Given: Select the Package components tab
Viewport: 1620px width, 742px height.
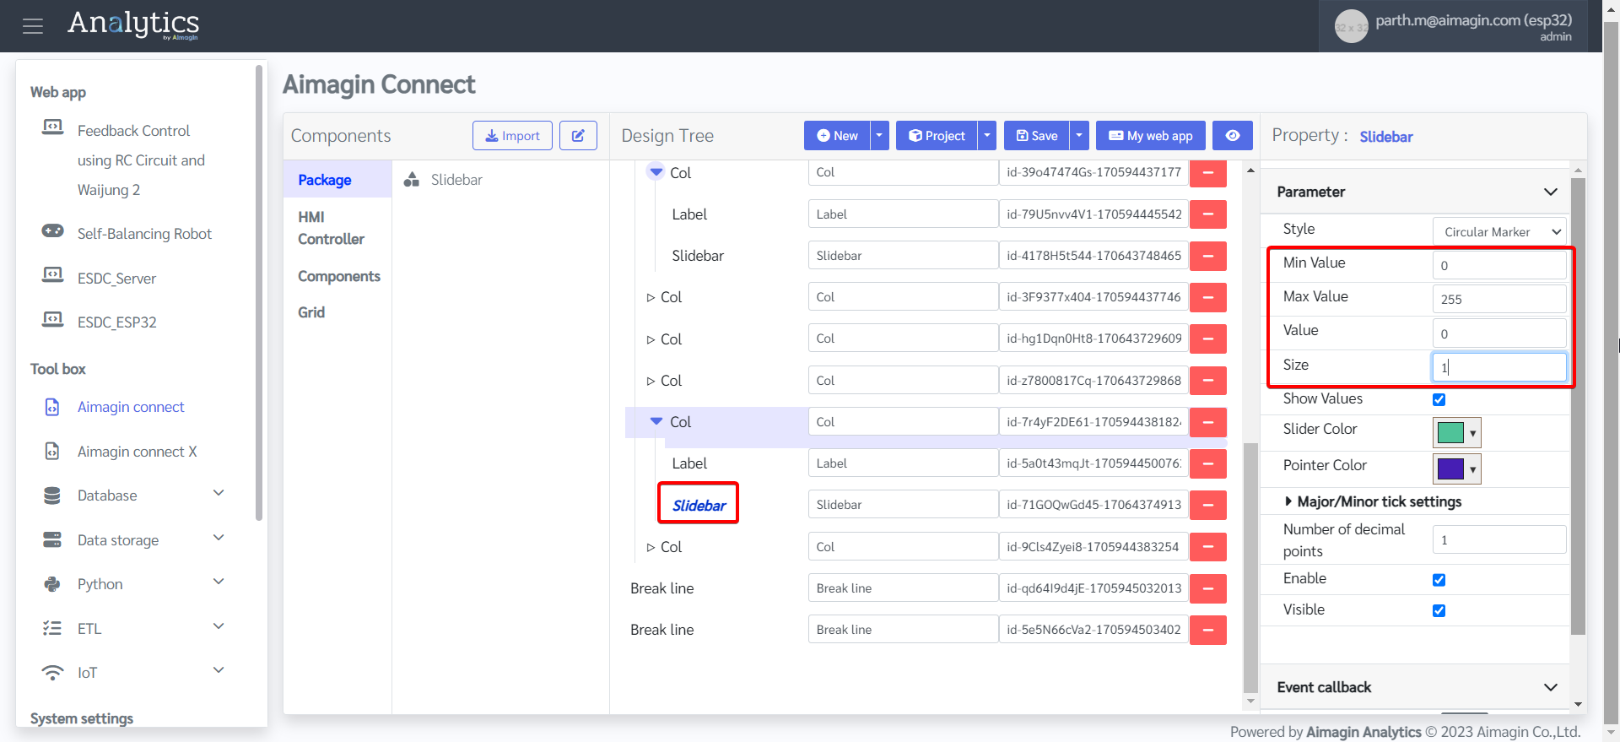Looking at the screenshot, I should pyautogui.click(x=337, y=180).
